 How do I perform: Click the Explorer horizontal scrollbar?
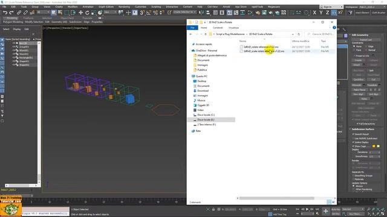[x=277, y=198]
